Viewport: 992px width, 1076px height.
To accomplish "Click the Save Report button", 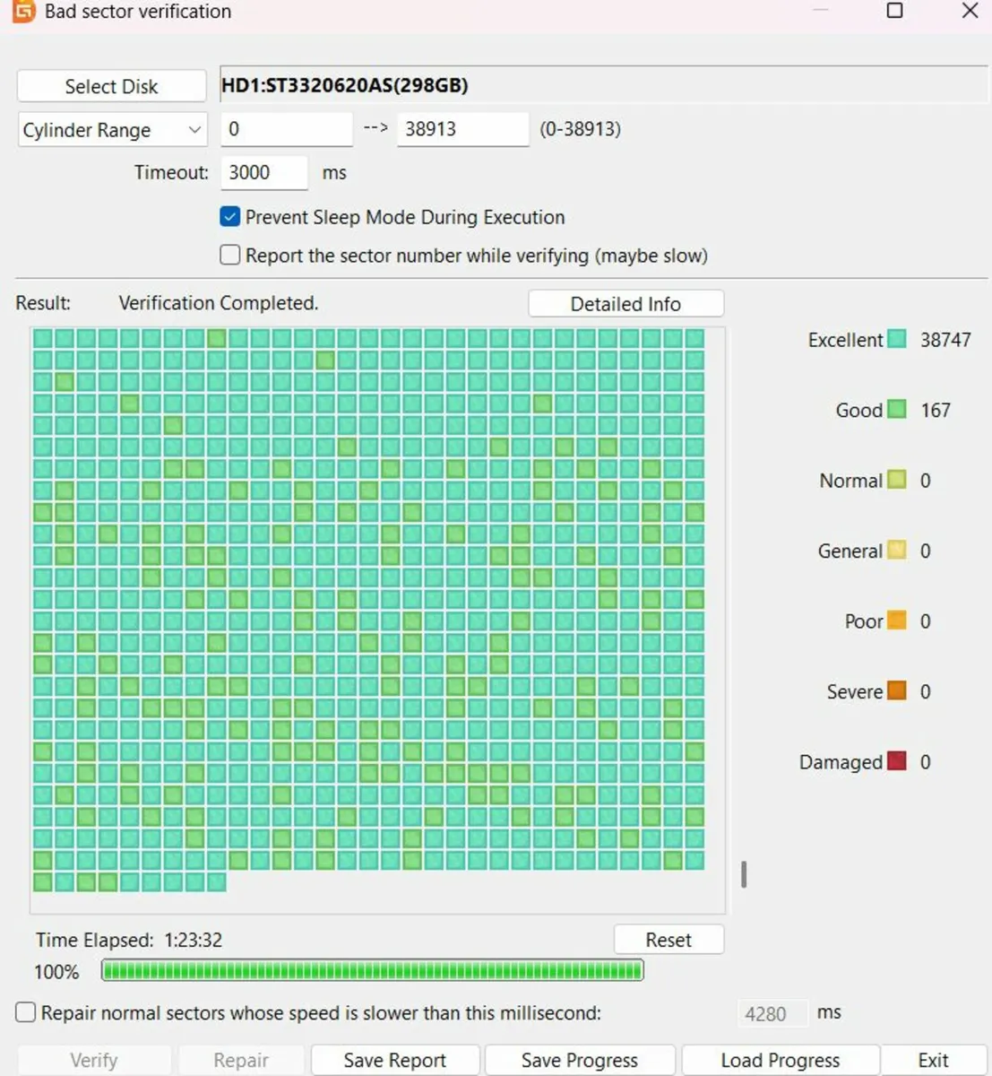I will click(x=394, y=1061).
